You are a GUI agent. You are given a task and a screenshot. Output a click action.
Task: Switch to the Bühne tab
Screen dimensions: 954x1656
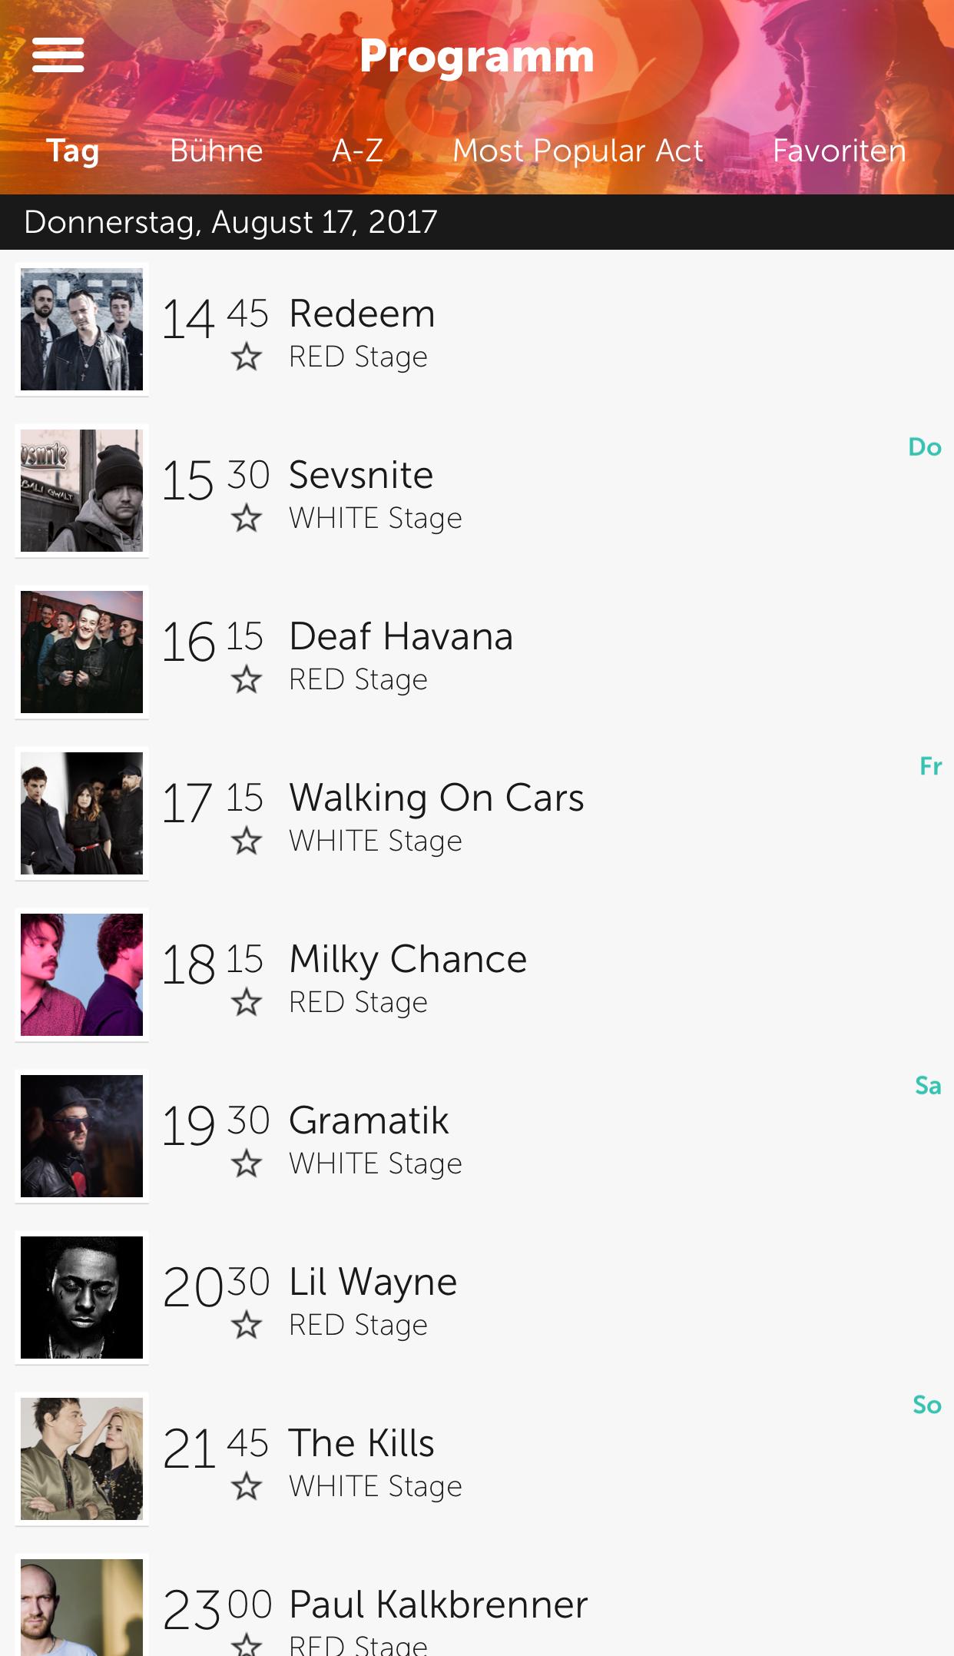(216, 151)
